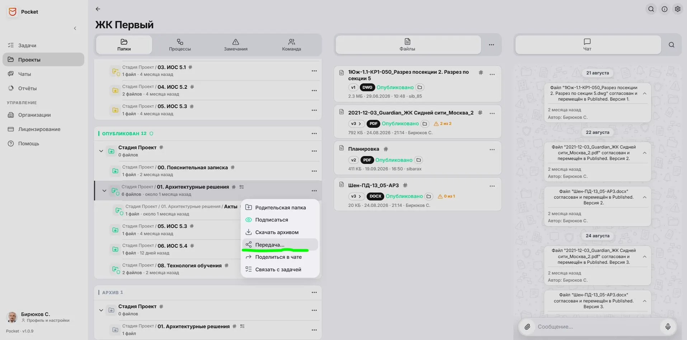This screenshot has height=340, width=687.
Task: Expand versions of v3 DOCX file
Action: click(x=356, y=196)
